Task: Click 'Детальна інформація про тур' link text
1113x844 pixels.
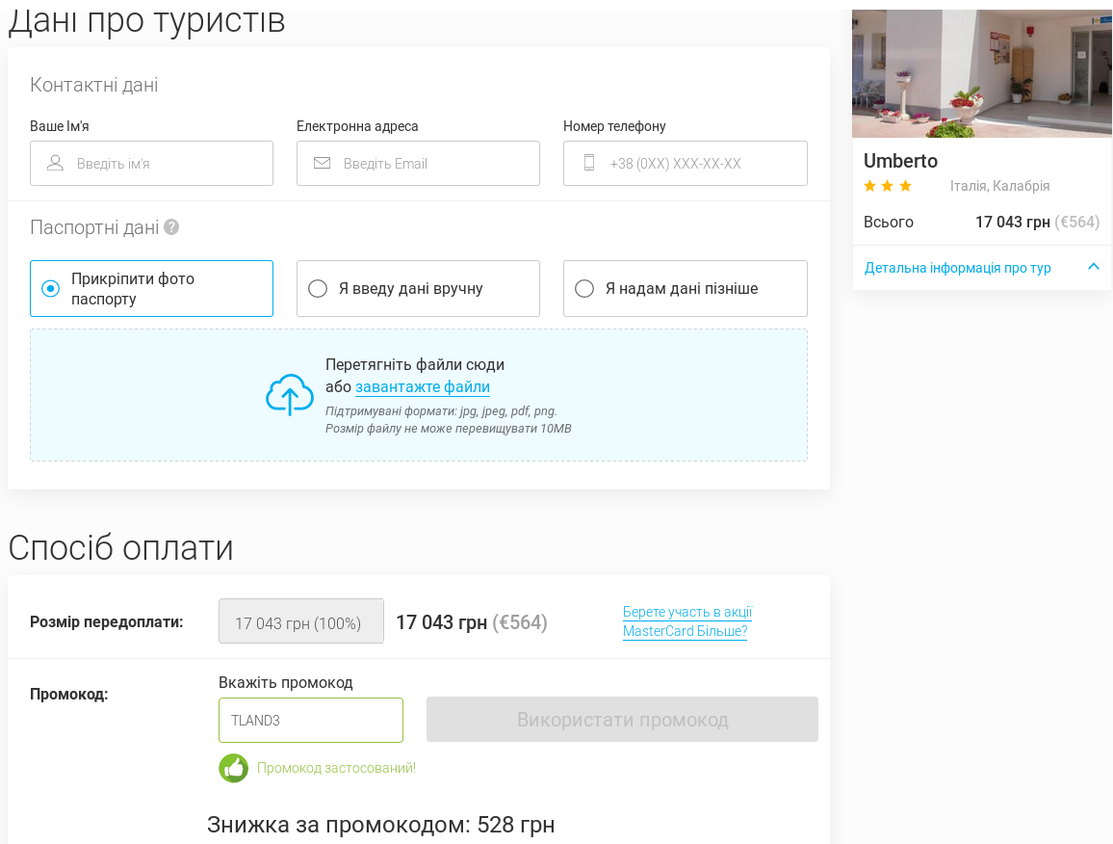Action: [957, 268]
